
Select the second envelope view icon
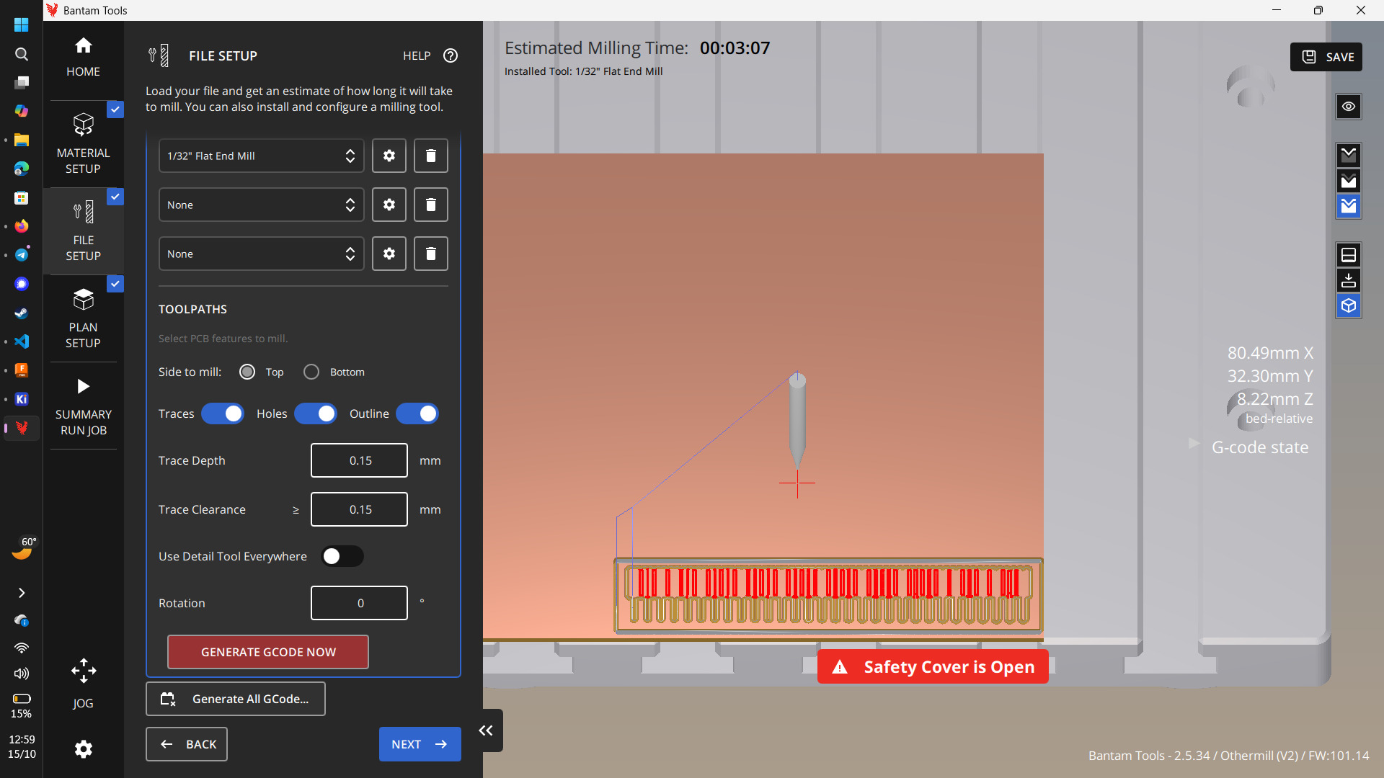(1349, 181)
